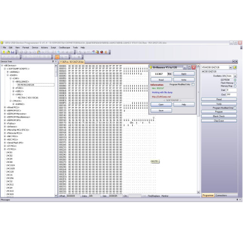Click the hex editor vertical scrollbar down arrow
Image resolution: width=243 pixels, height=243 pixels.
point(198,192)
